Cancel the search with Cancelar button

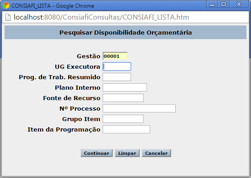pyautogui.click(x=157, y=153)
